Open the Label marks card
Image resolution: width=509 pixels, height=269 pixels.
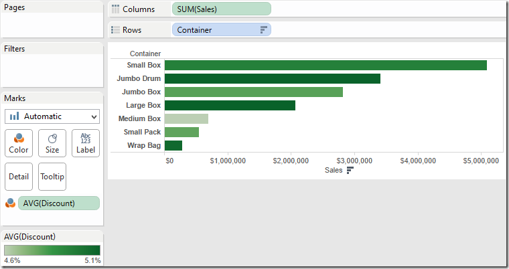coord(86,143)
